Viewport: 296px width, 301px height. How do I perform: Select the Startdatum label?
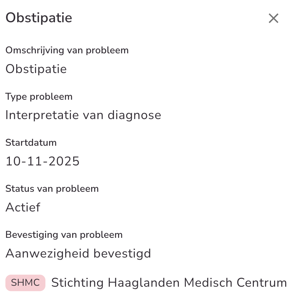coord(31,143)
